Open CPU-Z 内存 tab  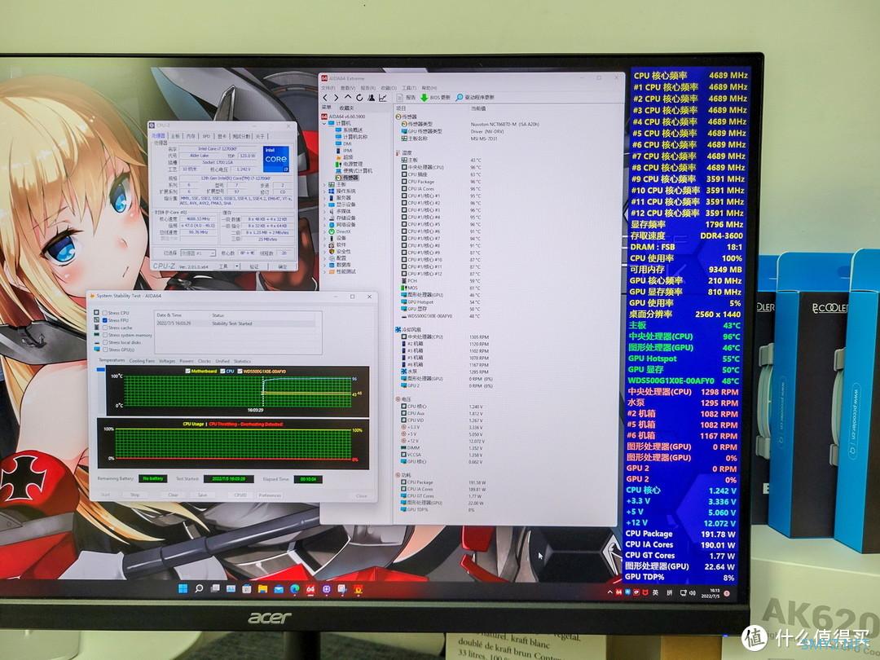pos(191,136)
